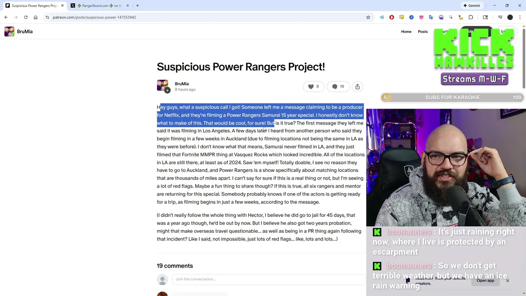Open the Chrome profile avatar
526x296 pixels.
tap(510, 17)
